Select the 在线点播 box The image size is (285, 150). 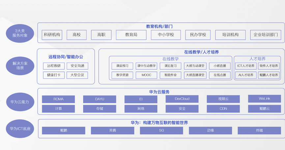pyautogui.click(x=219, y=75)
